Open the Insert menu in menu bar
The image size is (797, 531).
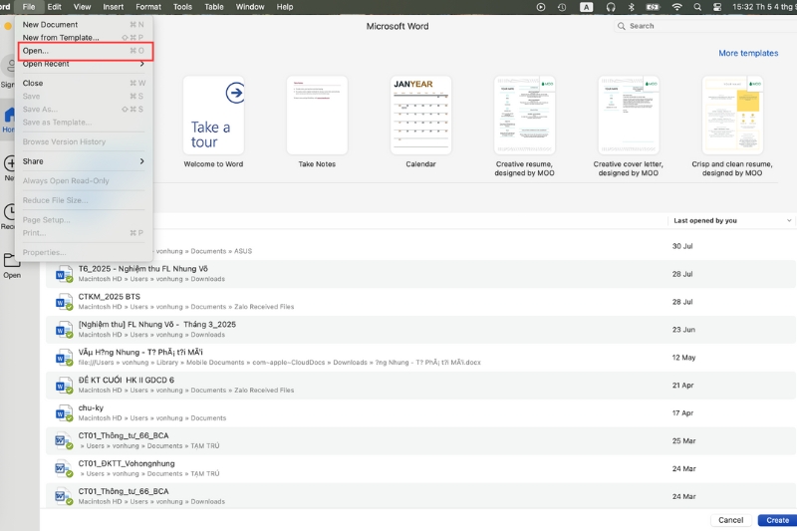click(x=114, y=7)
